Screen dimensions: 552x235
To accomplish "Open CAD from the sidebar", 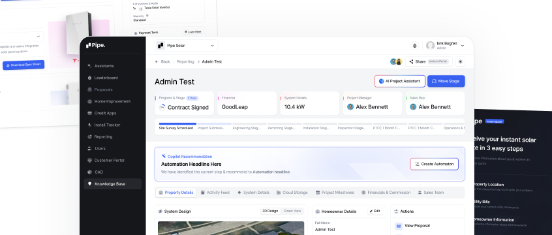I will coord(112,172).
